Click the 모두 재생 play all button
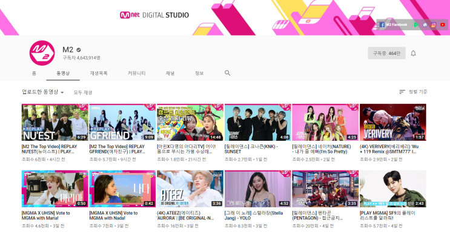450x232 pixels. (83, 92)
